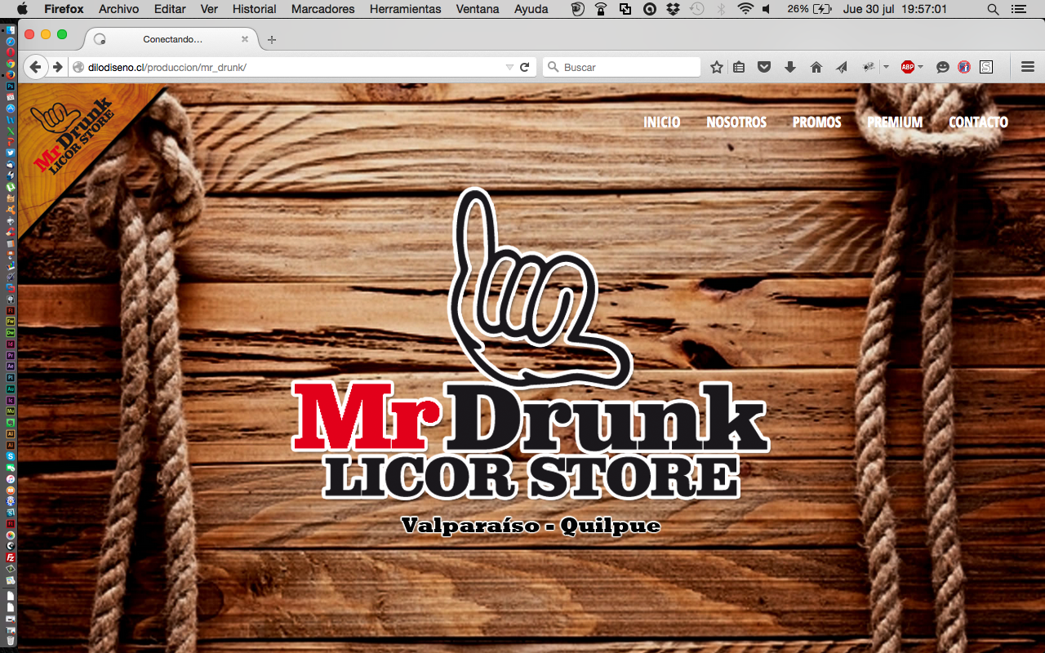Expand the Greasemonkey dropdown arrow
Image resolution: width=1045 pixels, height=653 pixels.
pos(886,67)
